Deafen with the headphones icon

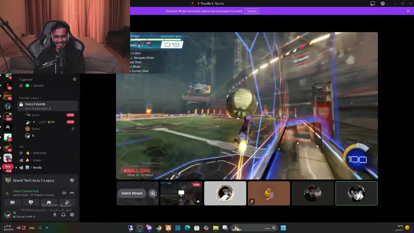point(63,215)
